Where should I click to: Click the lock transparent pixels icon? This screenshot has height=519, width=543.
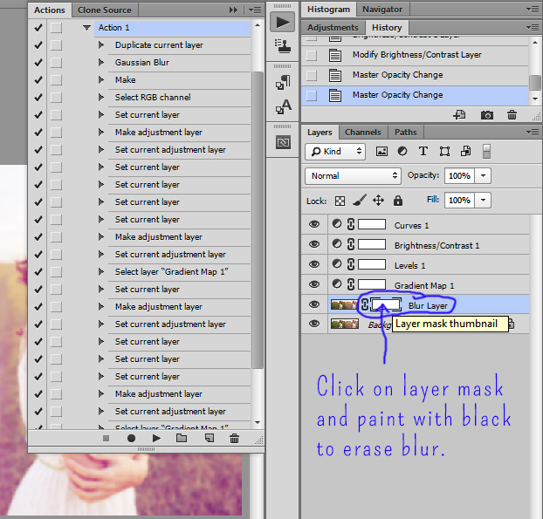coord(340,201)
